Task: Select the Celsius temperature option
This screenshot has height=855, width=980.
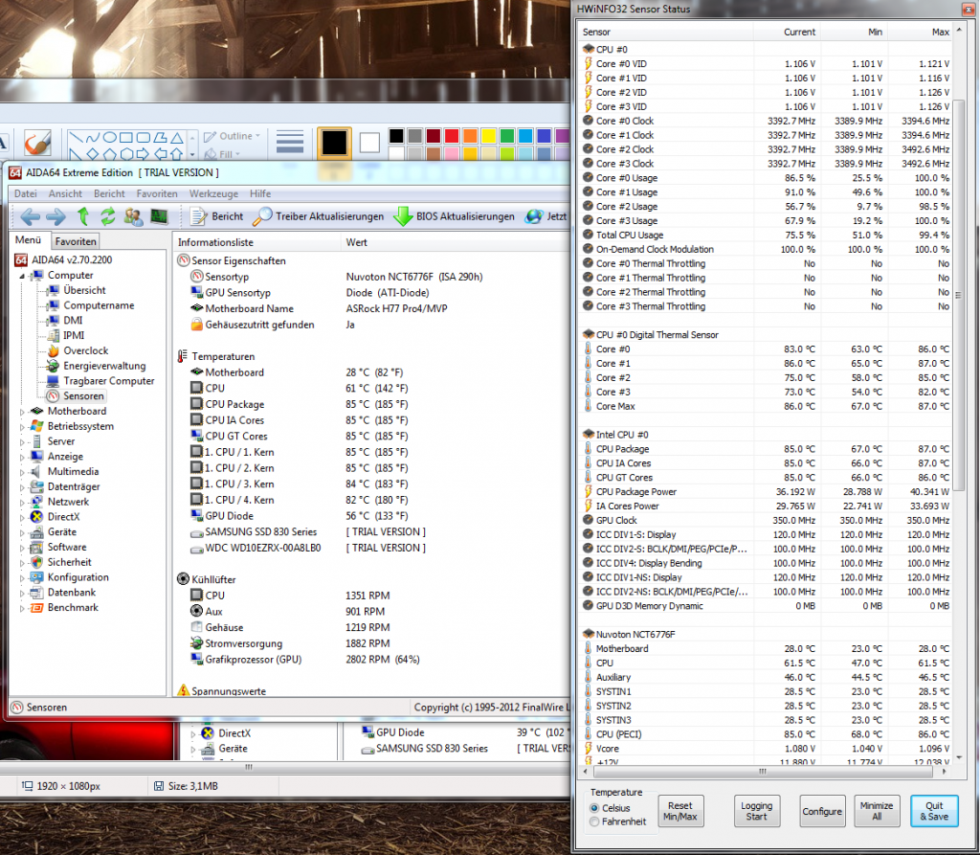Action: tap(595, 808)
